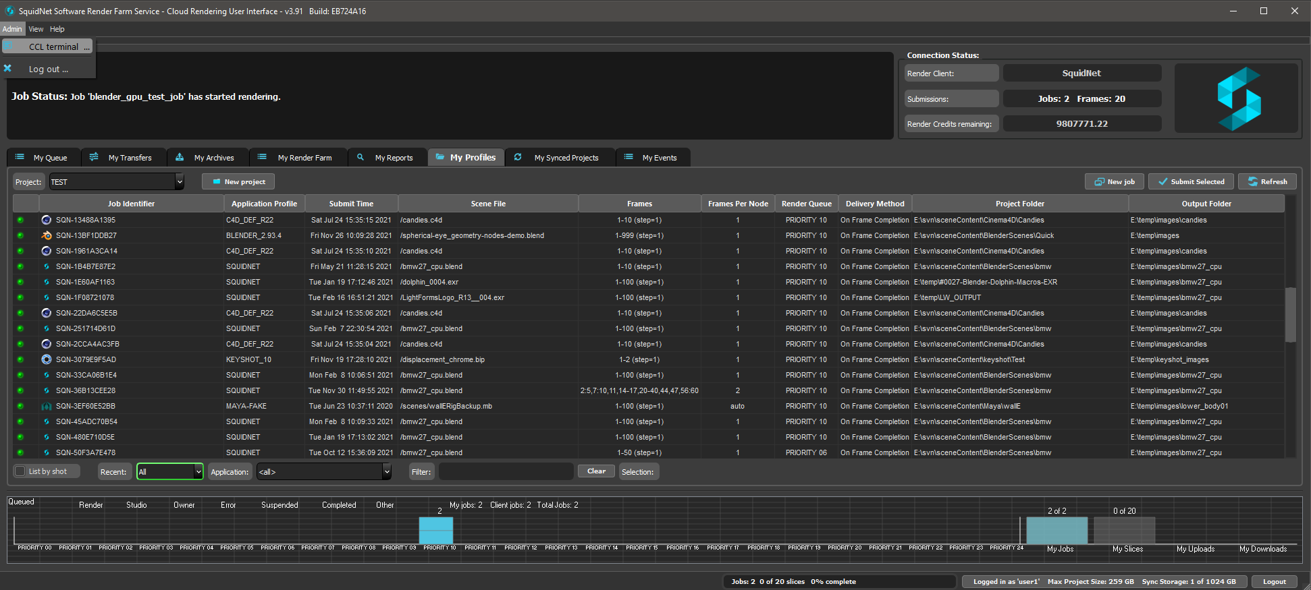Open the View menu

coord(36,29)
